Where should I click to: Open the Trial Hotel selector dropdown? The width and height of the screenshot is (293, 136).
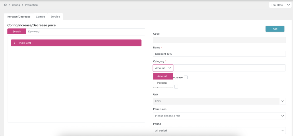[x=280, y=5]
